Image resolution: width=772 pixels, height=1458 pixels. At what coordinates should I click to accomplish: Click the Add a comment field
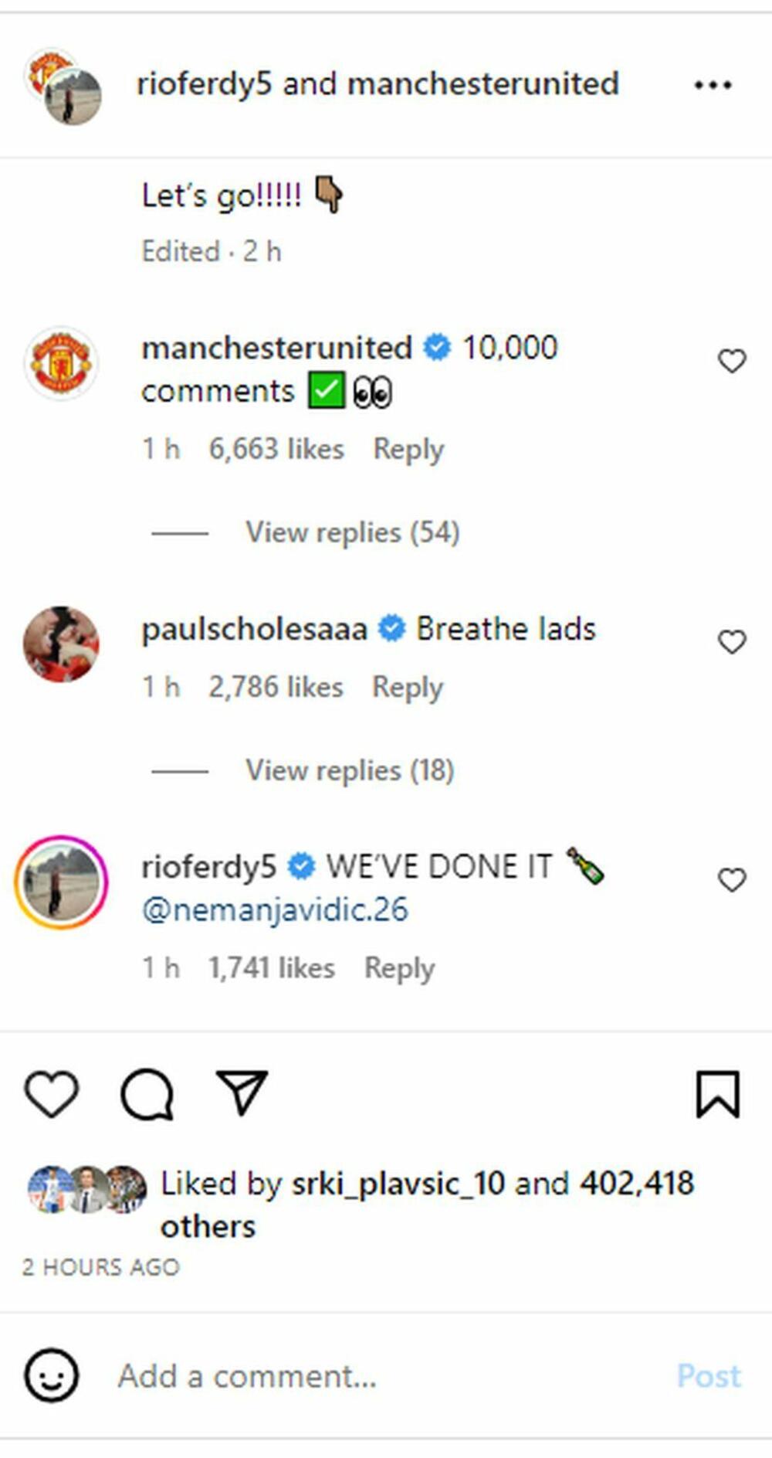pyautogui.click(x=386, y=1376)
